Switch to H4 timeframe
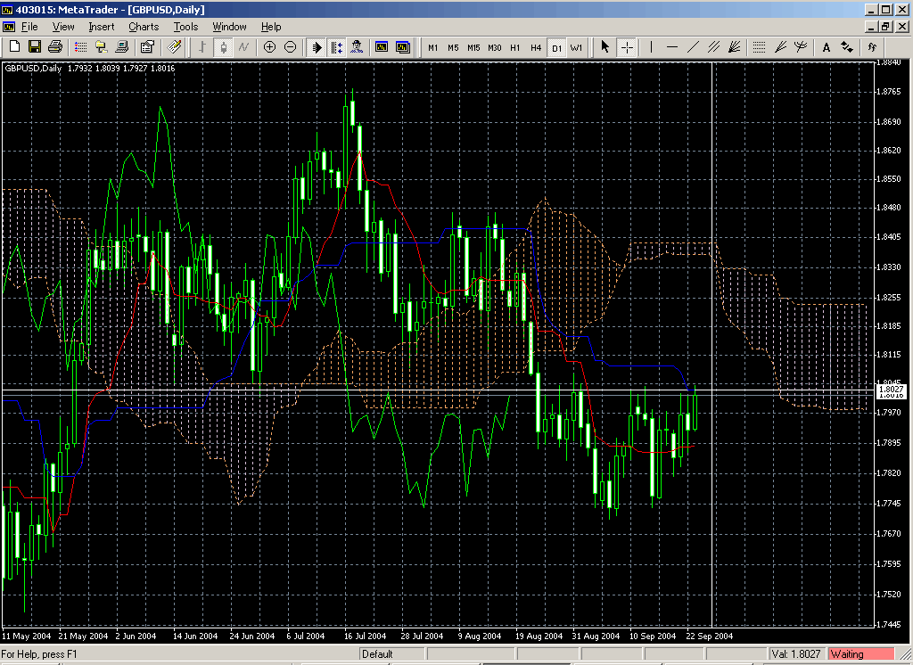Image resolution: width=913 pixels, height=665 pixels. (x=536, y=47)
